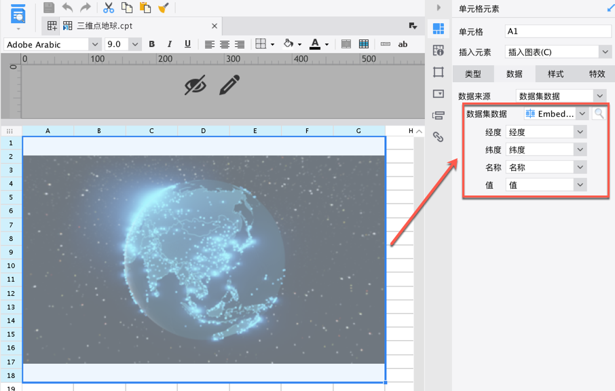This screenshot has width=615, height=391.
Task: Open the template preview icon
Action: click(18, 15)
